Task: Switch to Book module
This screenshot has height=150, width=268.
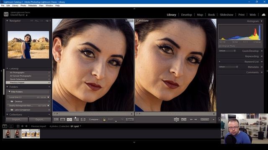Action: point(211,15)
